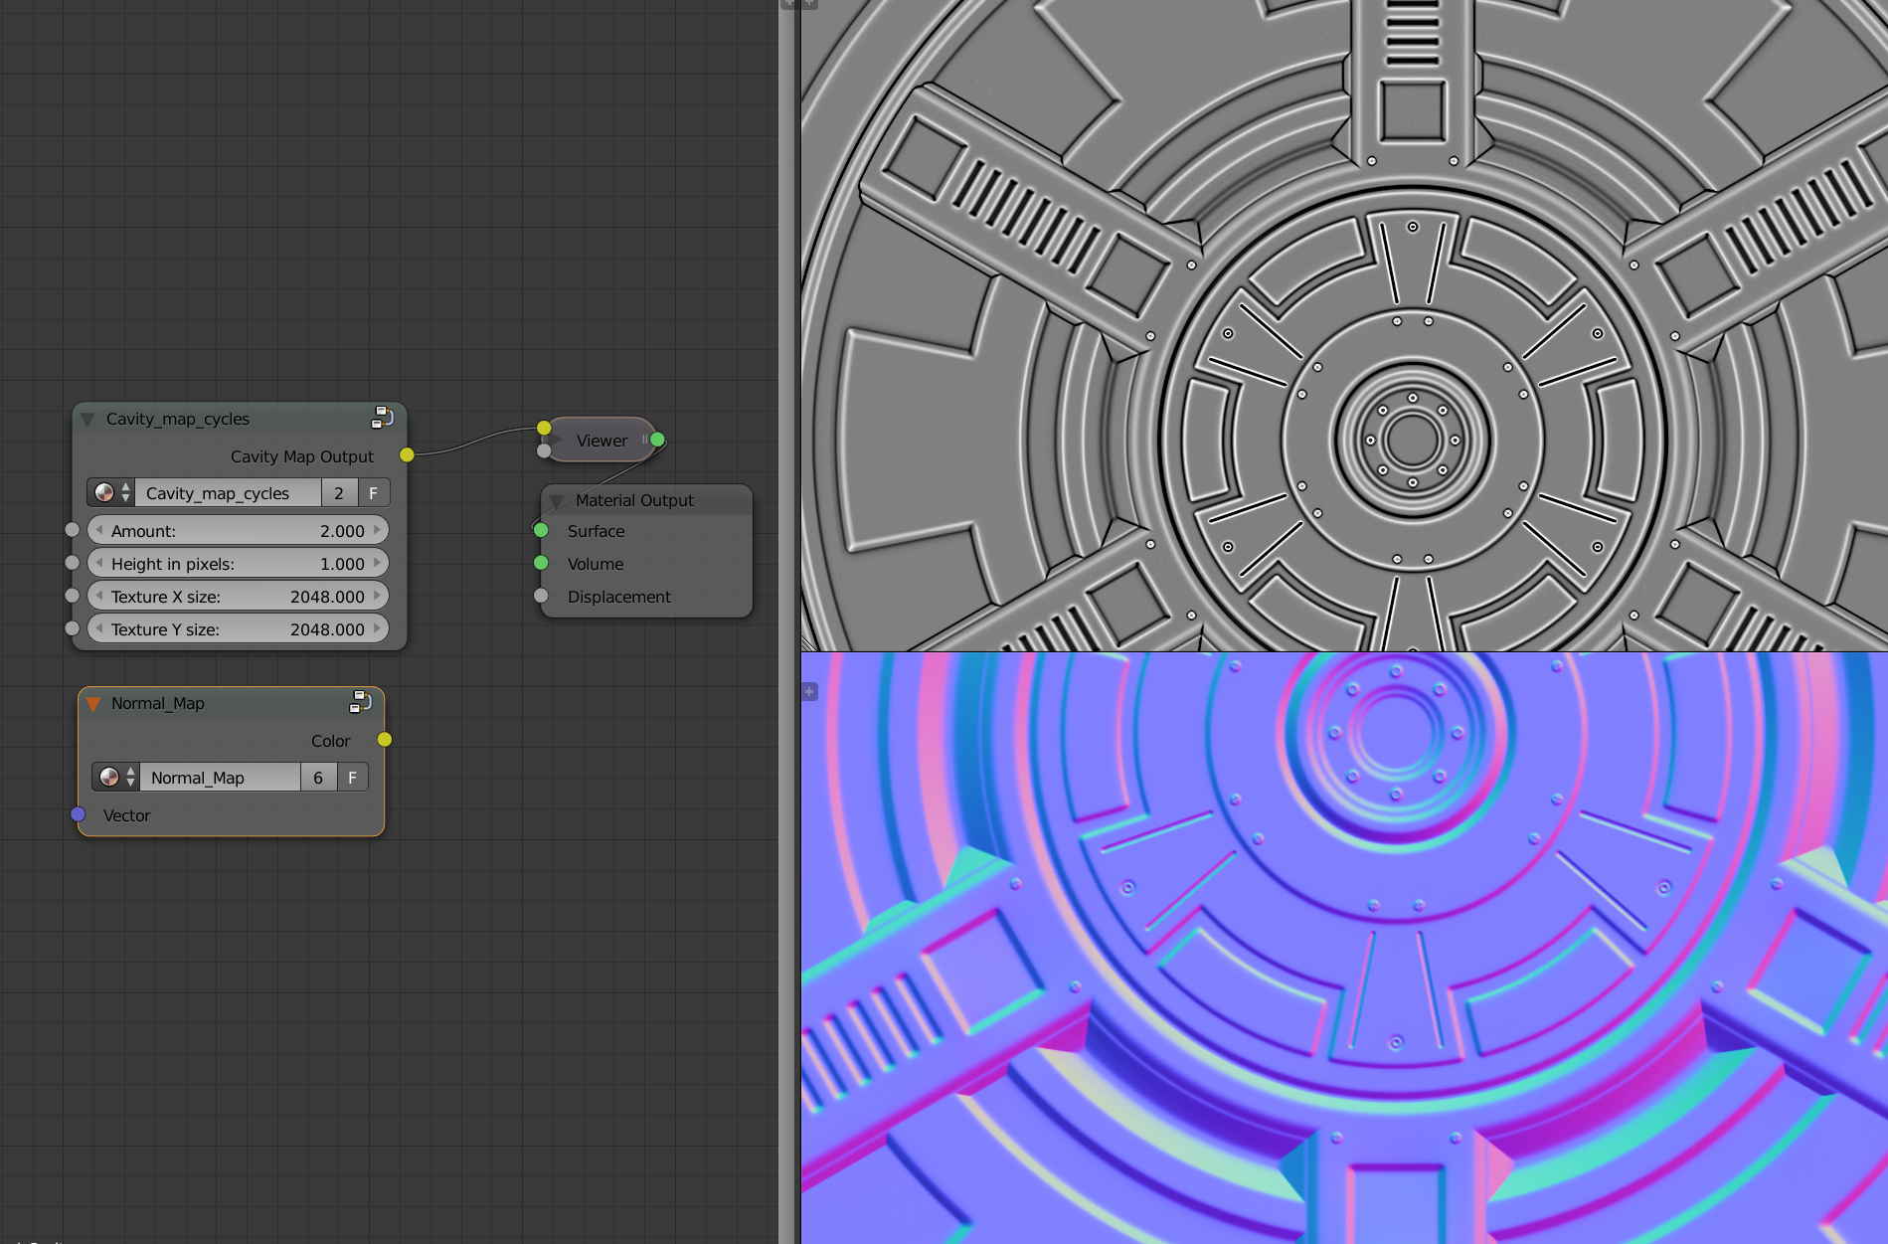Image resolution: width=1888 pixels, height=1244 pixels.
Task: Click the Surface input socket on Material Output
Action: [542, 530]
